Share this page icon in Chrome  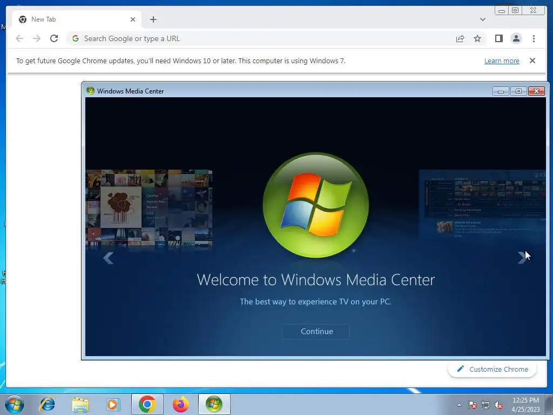tap(460, 38)
